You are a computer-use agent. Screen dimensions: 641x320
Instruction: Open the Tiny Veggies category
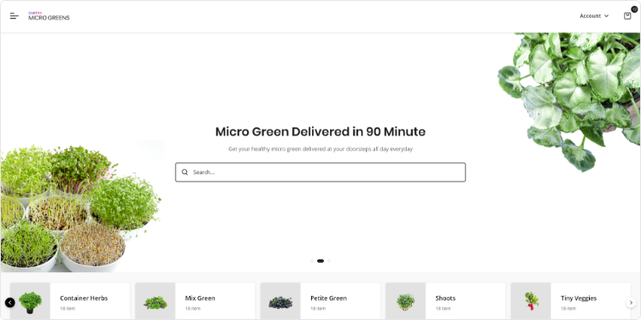tap(570, 302)
